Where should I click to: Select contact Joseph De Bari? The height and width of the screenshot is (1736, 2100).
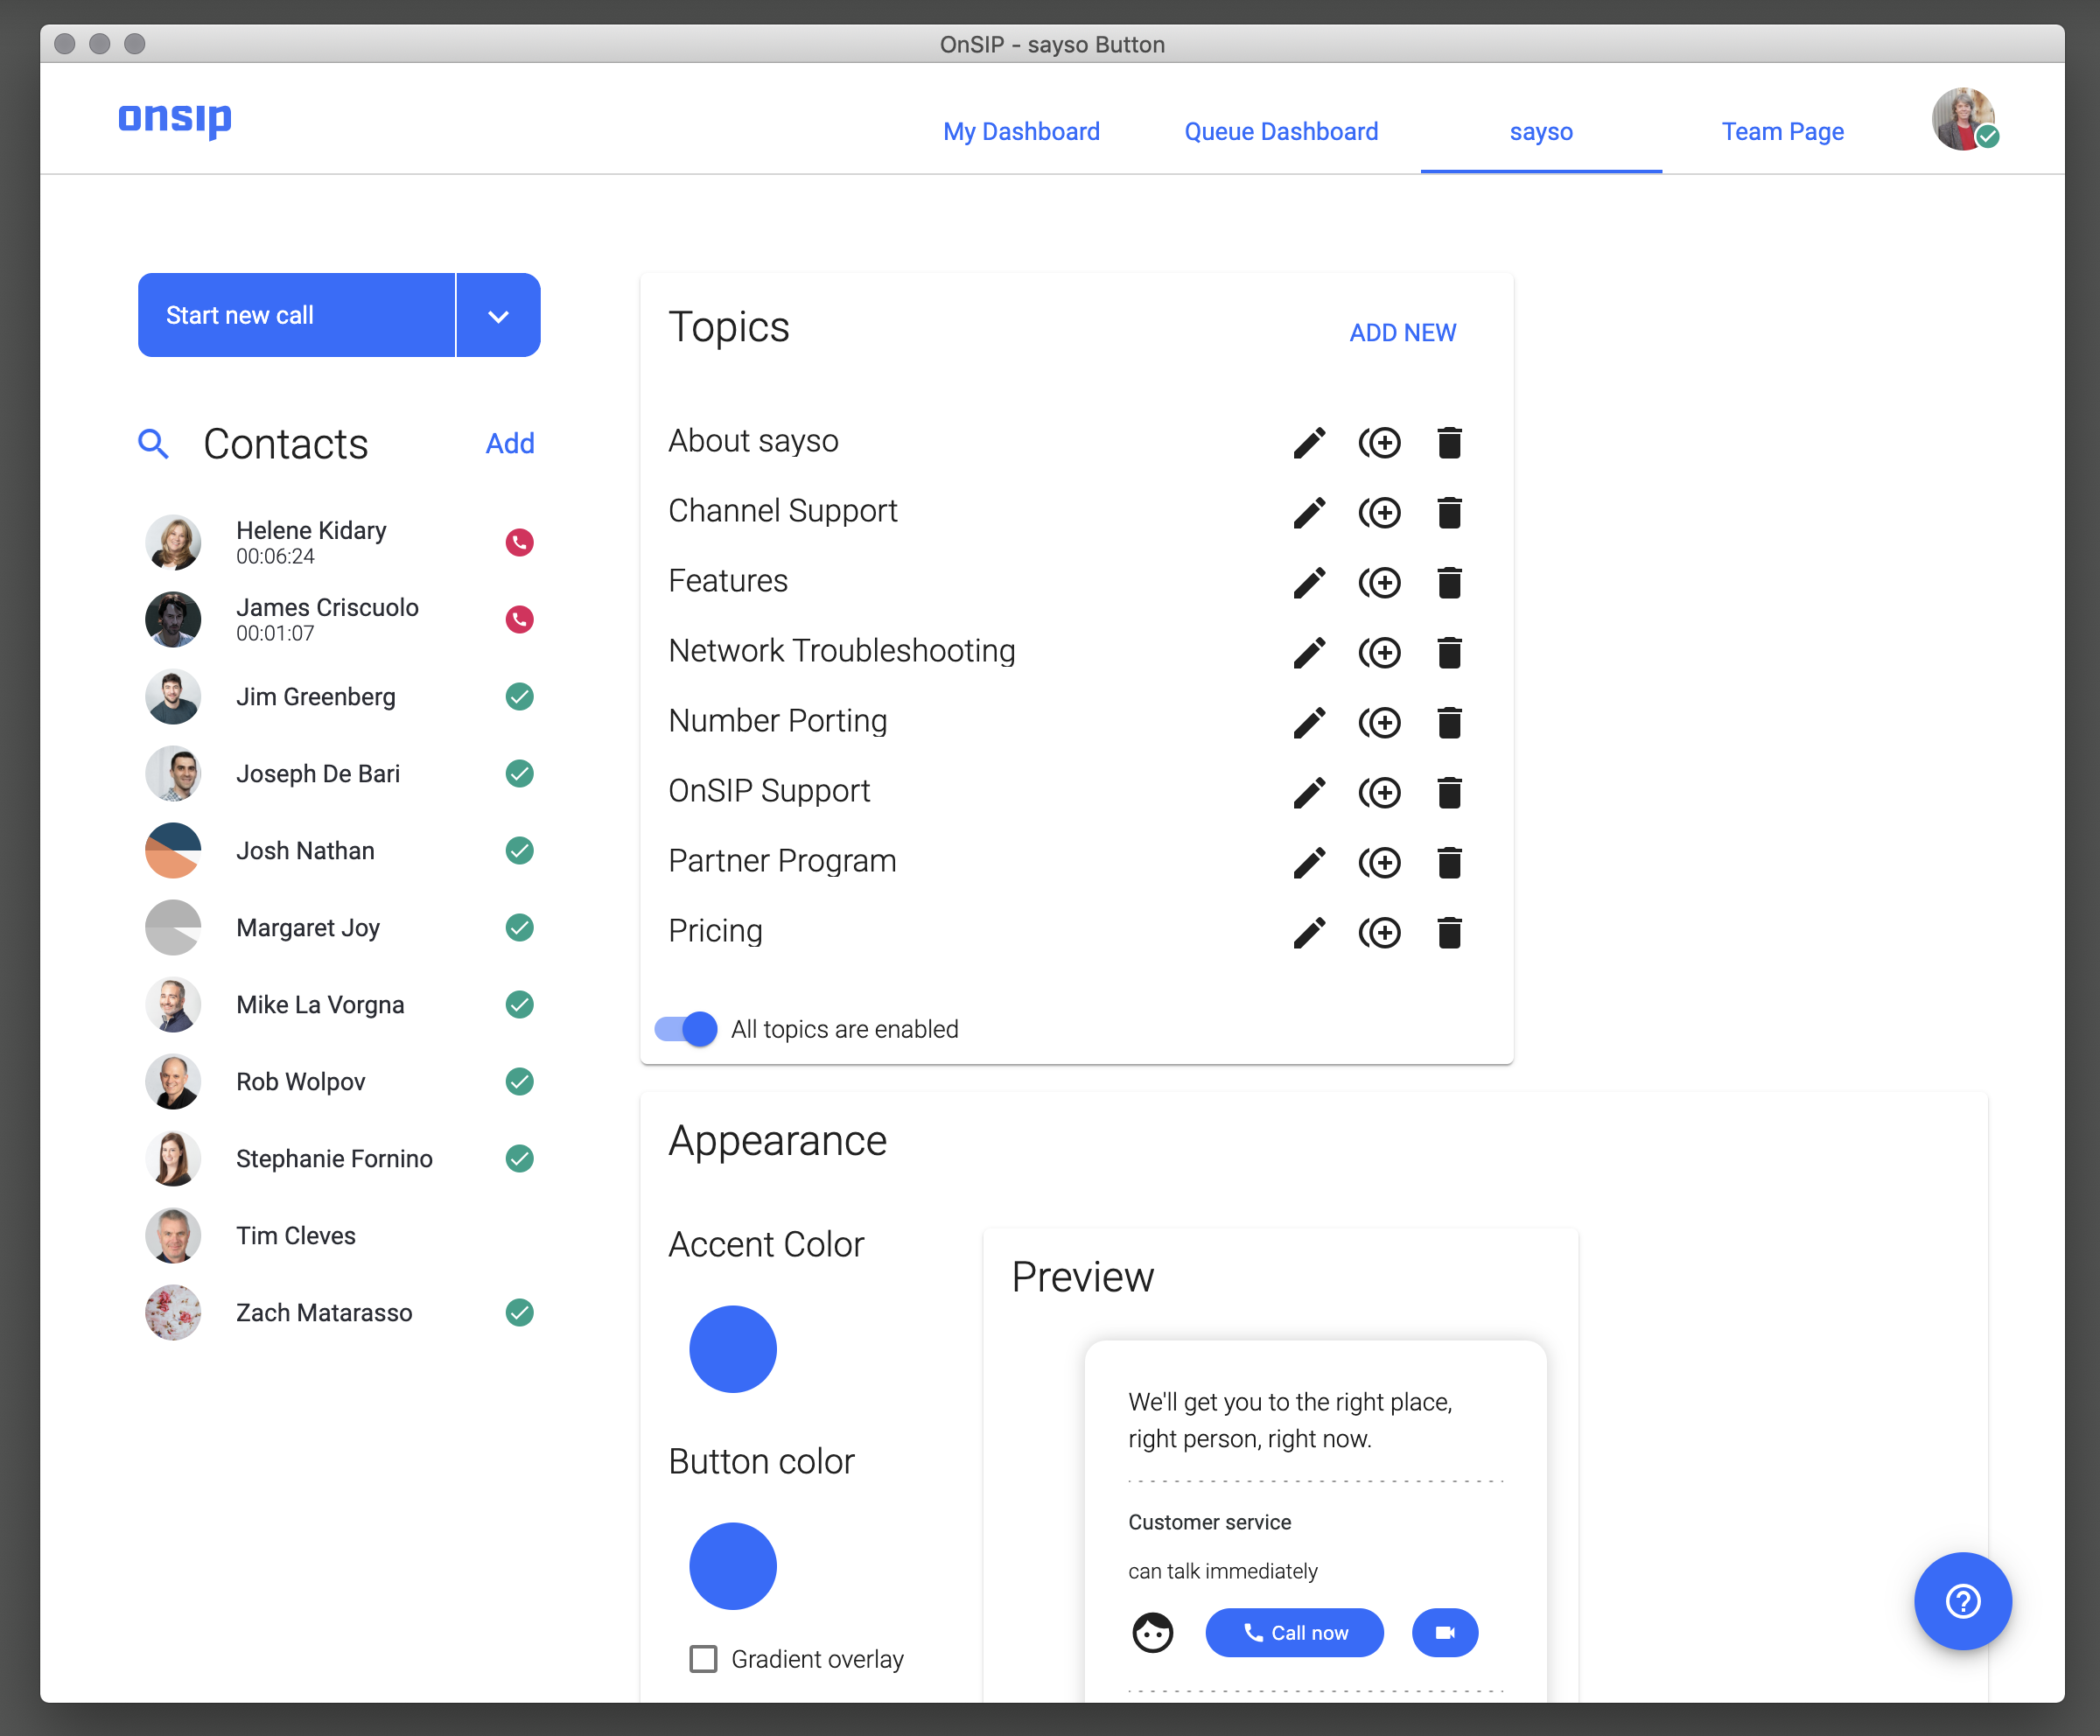[340, 773]
